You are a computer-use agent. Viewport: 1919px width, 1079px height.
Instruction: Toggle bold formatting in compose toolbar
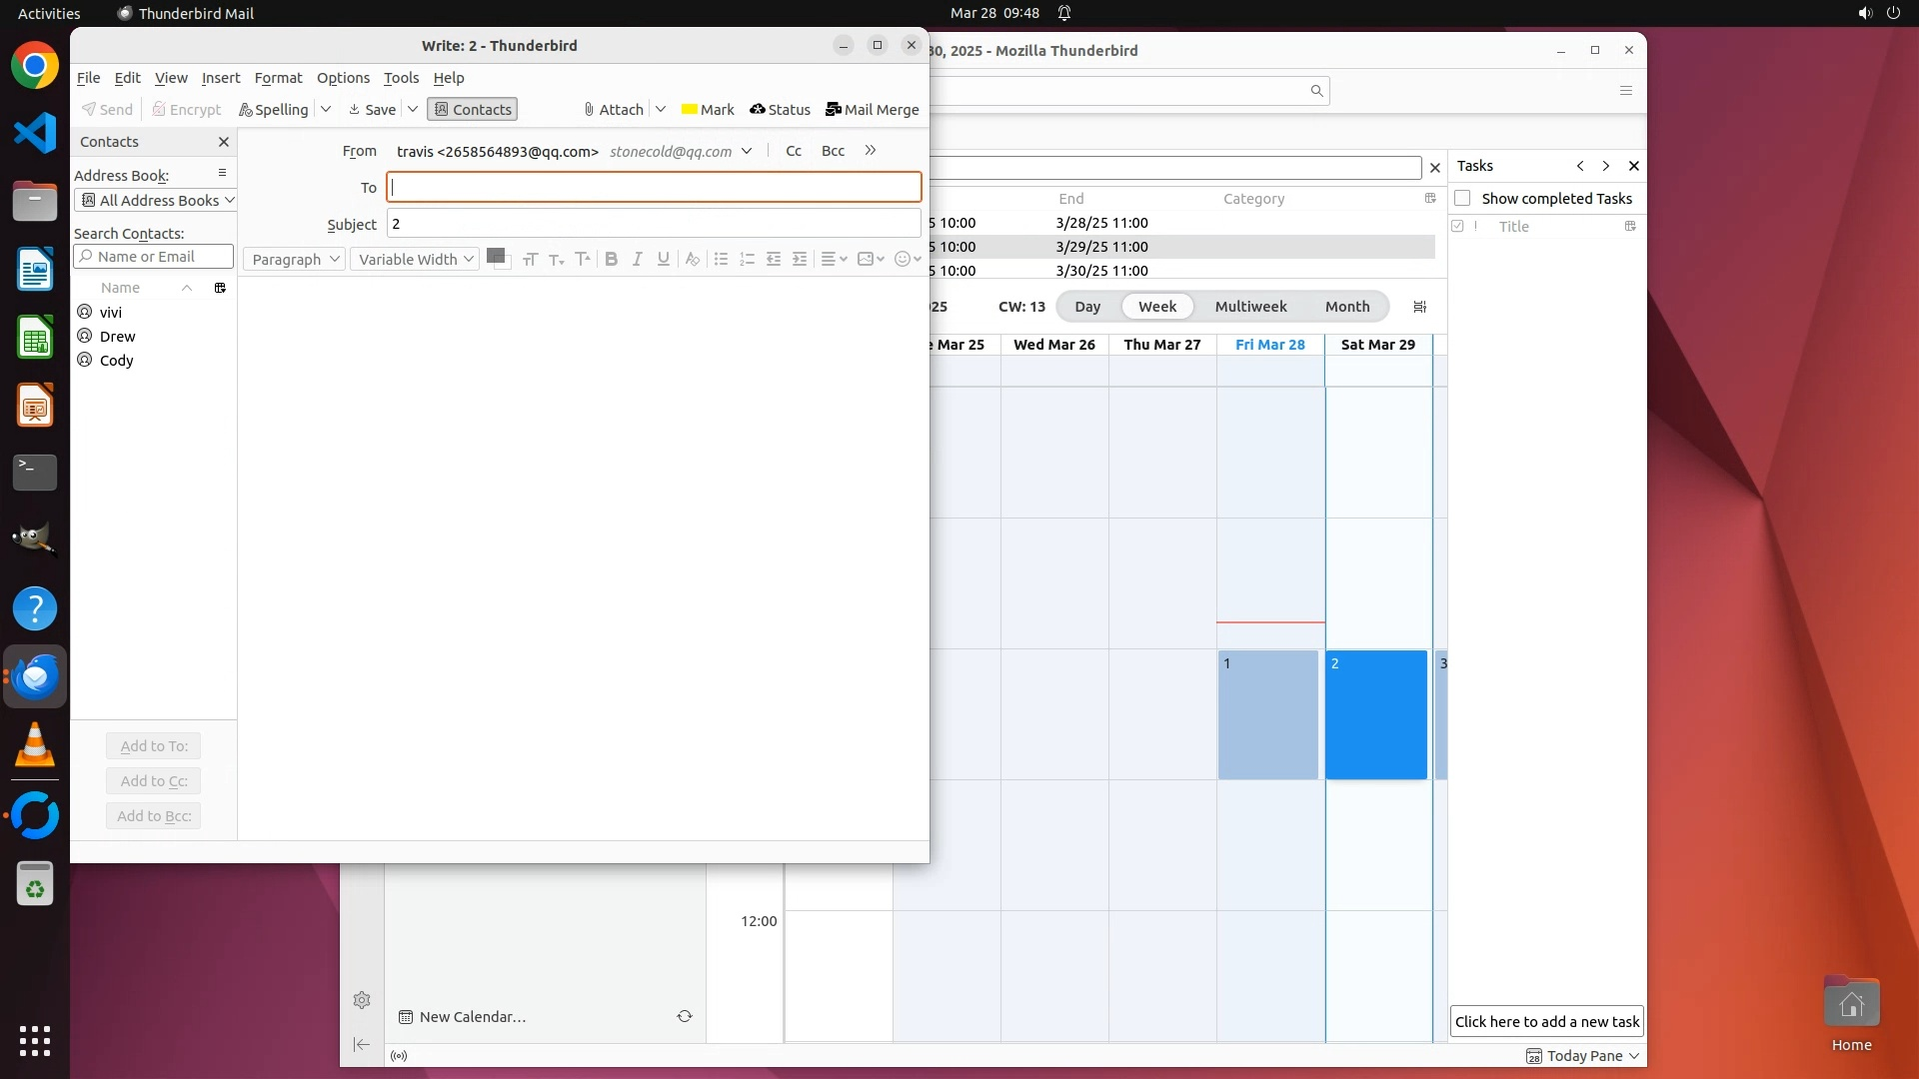[611, 260]
